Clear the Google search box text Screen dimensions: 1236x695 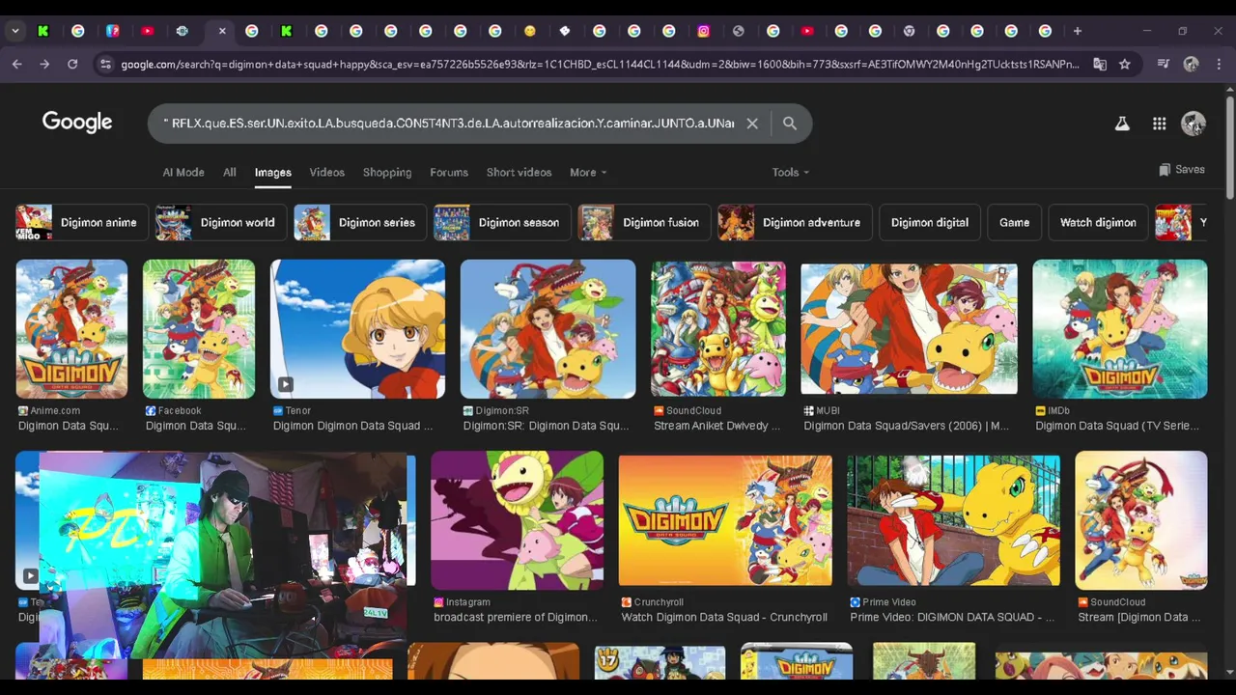tap(752, 124)
